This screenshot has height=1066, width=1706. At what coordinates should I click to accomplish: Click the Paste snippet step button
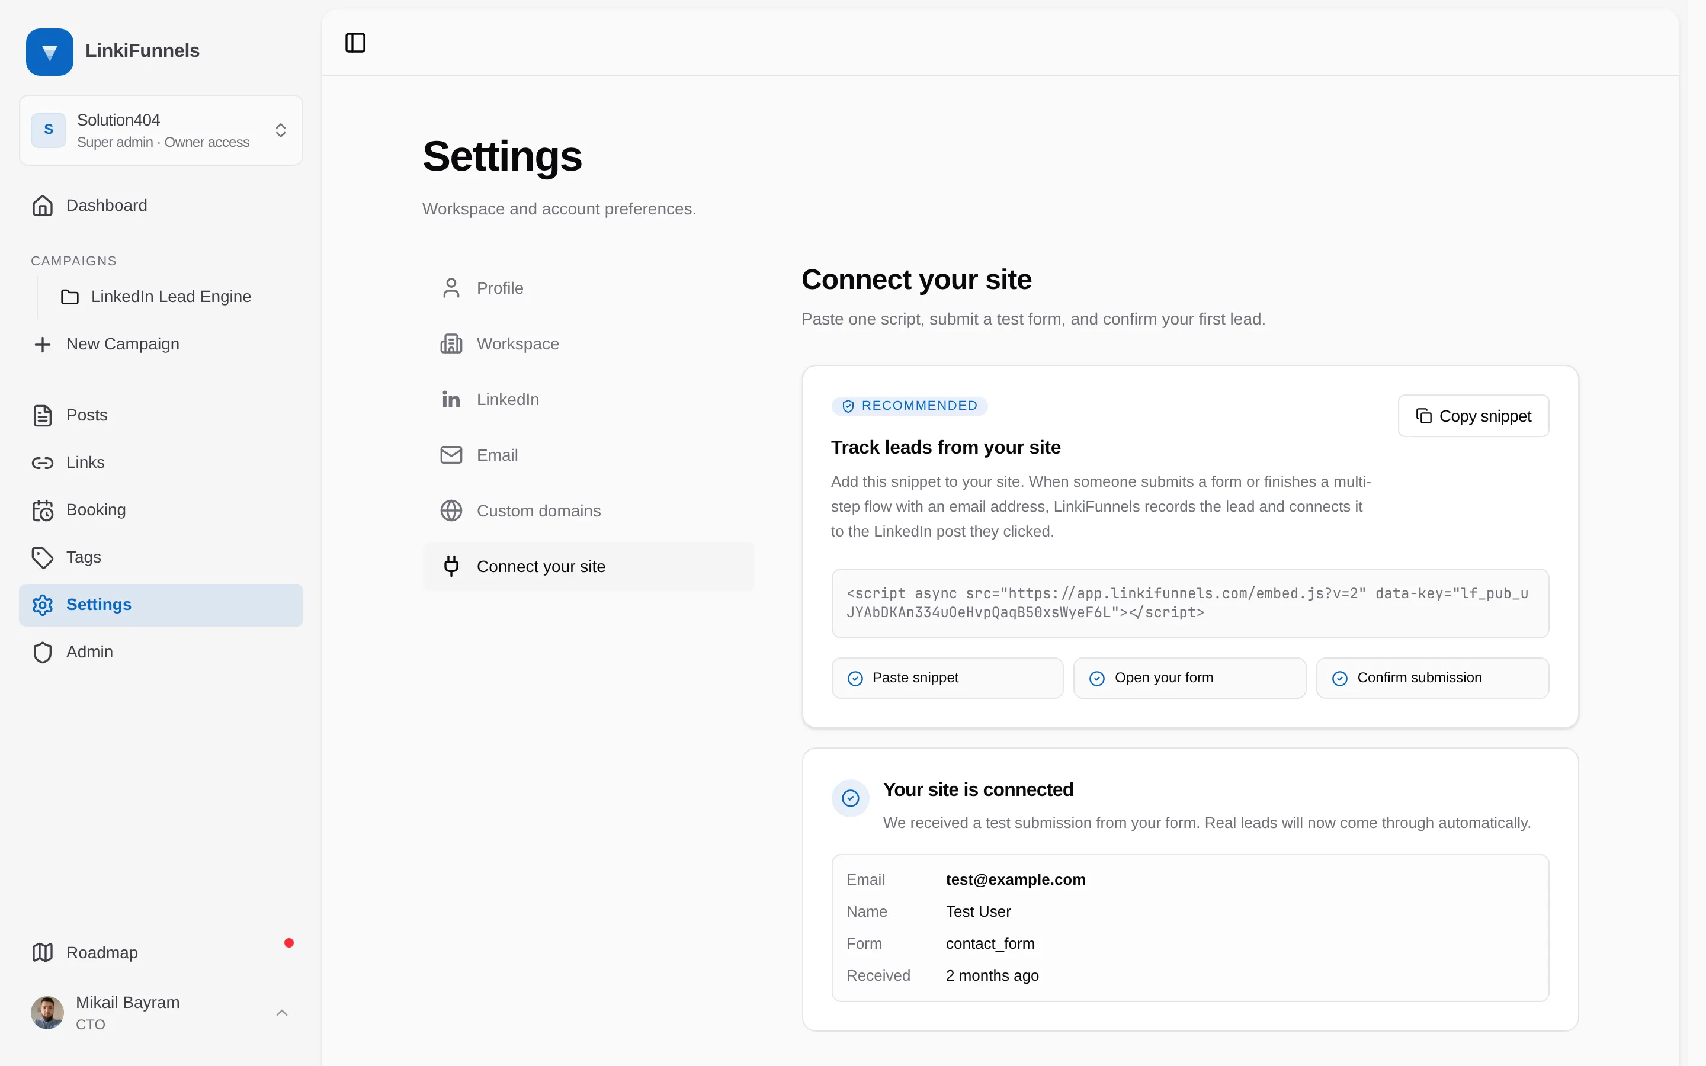947,678
